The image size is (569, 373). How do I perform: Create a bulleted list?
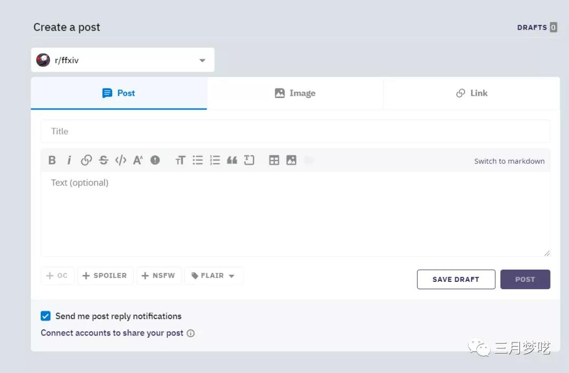click(x=198, y=160)
